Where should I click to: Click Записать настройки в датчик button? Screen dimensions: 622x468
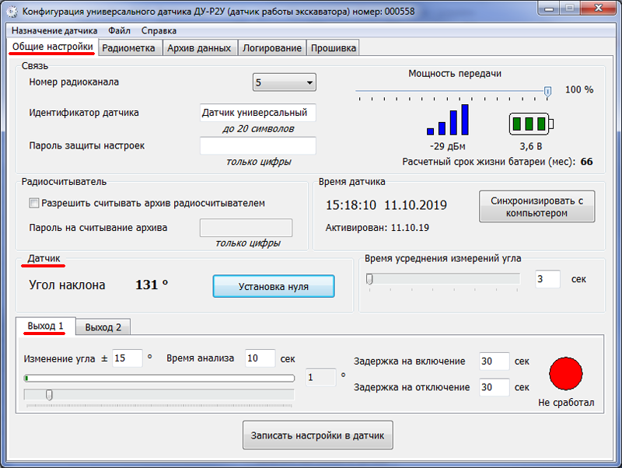[318, 435]
